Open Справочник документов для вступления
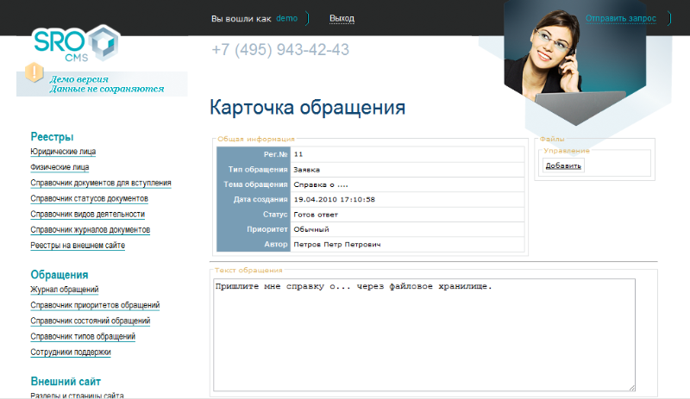Viewport: 690px width, 399px height. click(100, 183)
